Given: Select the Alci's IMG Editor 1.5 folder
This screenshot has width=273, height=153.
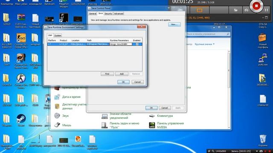Looking at the screenshot, I should pos(7,41).
